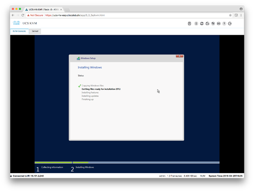254x192 pixels.
Task: Click 'Installing updates' status line
Action: click(90, 96)
